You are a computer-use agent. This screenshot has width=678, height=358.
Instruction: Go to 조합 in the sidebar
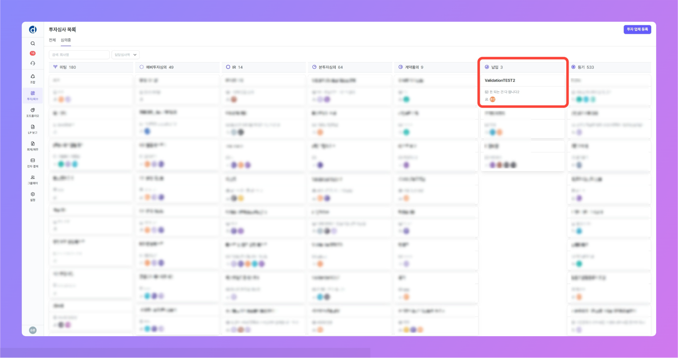(x=32, y=79)
